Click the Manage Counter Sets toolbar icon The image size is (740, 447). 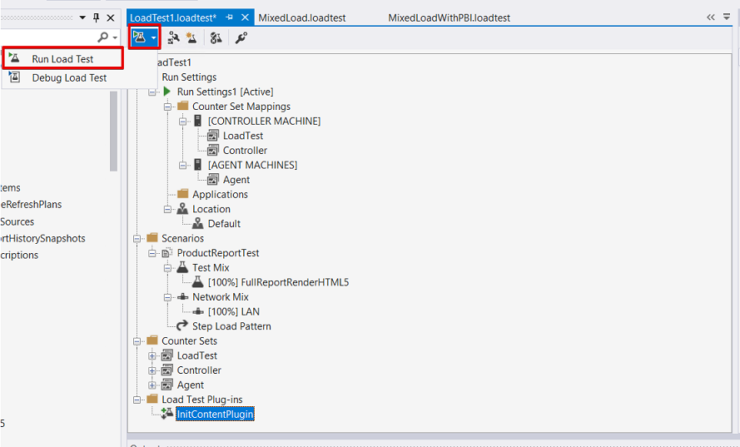point(216,37)
